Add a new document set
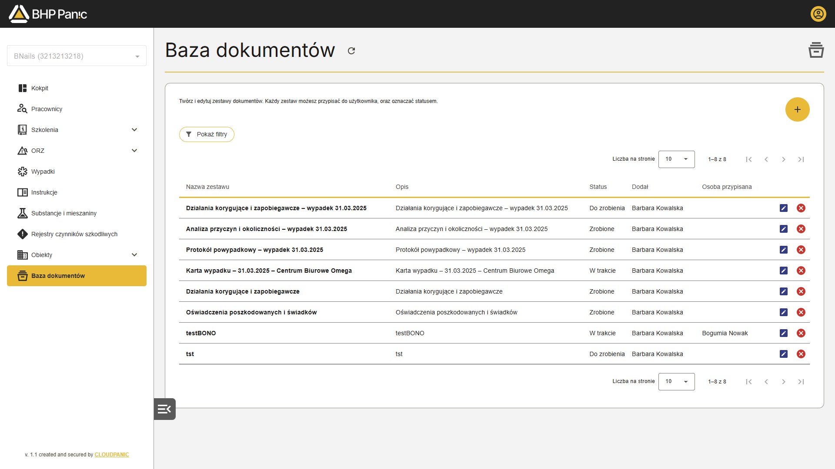The height and width of the screenshot is (469, 835). coord(797,109)
